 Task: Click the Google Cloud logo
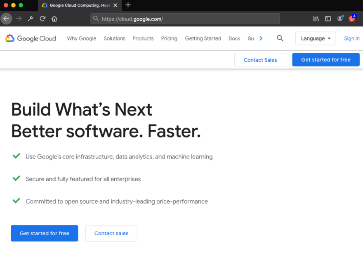(x=31, y=38)
